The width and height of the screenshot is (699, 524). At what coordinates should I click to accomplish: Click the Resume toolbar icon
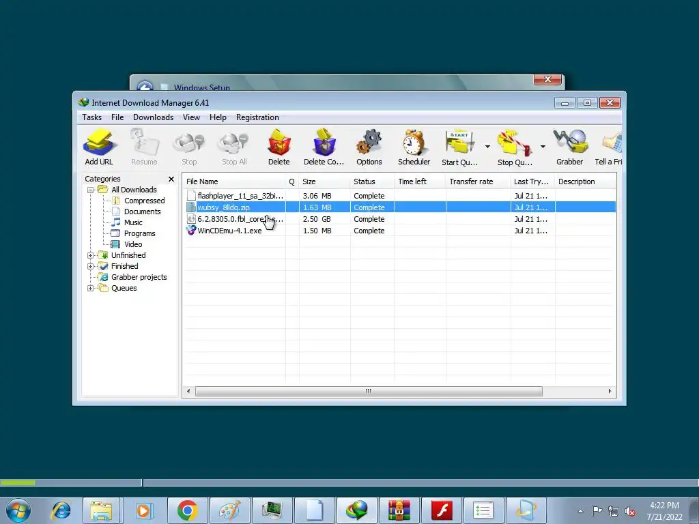click(144, 147)
